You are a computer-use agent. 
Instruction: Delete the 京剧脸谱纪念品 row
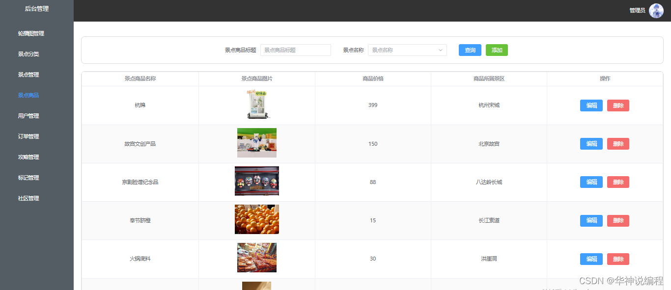pyautogui.click(x=618, y=182)
